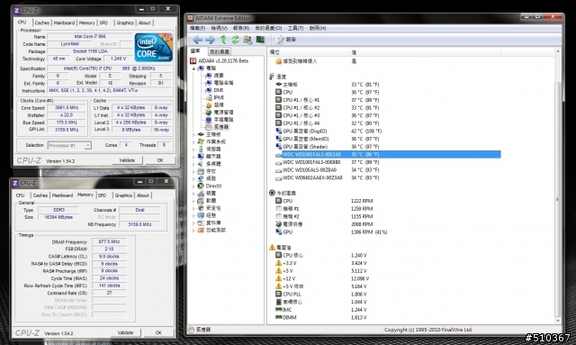Viewport: 576px width, 345px height.
Task: Click the 欄位 Field column header
Action: pos(308,52)
